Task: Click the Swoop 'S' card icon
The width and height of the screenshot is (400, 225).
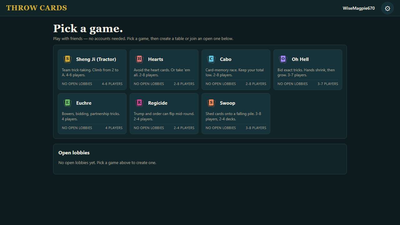Action: coord(211,103)
